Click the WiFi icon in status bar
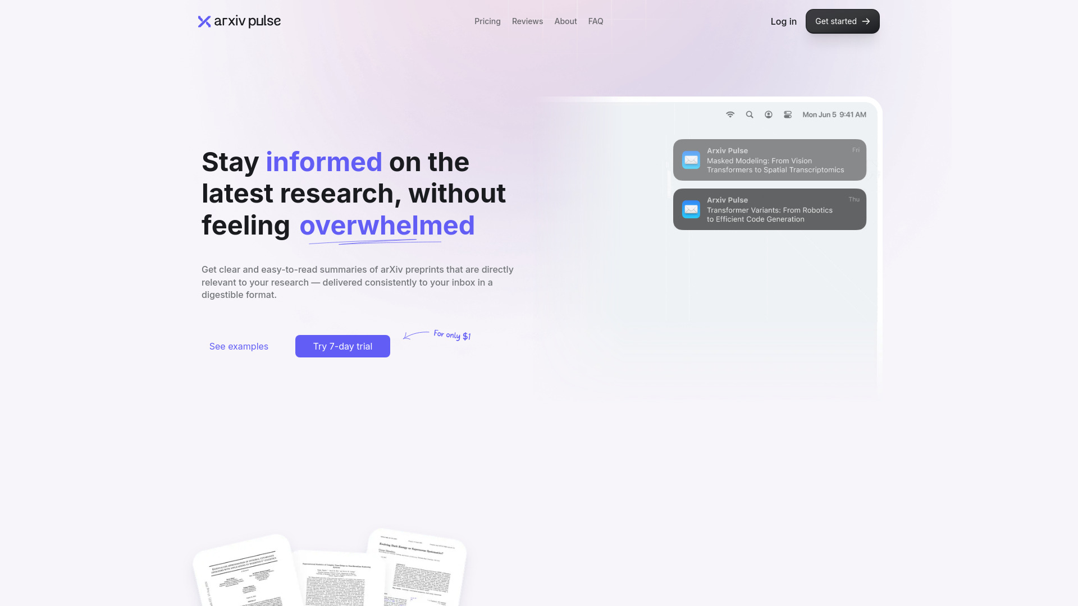Image resolution: width=1078 pixels, height=606 pixels. (x=730, y=114)
